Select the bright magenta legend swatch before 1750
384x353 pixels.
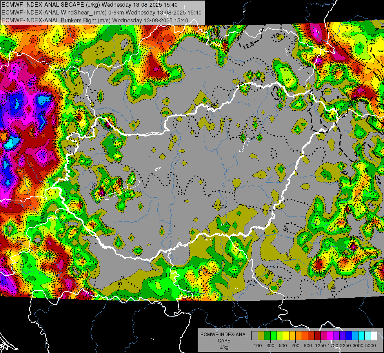pyautogui.click(x=330, y=335)
